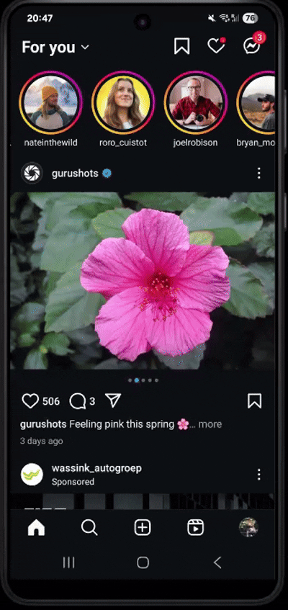Tap Android back navigation button
The width and height of the screenshot is (288, 610).
[x=217, y=562]
